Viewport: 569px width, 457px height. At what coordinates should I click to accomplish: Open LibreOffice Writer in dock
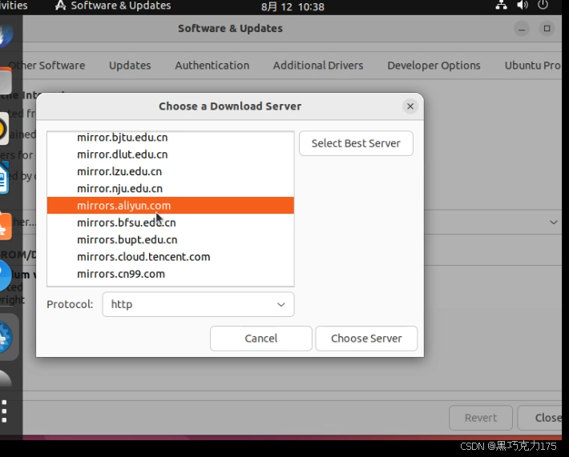4,178
